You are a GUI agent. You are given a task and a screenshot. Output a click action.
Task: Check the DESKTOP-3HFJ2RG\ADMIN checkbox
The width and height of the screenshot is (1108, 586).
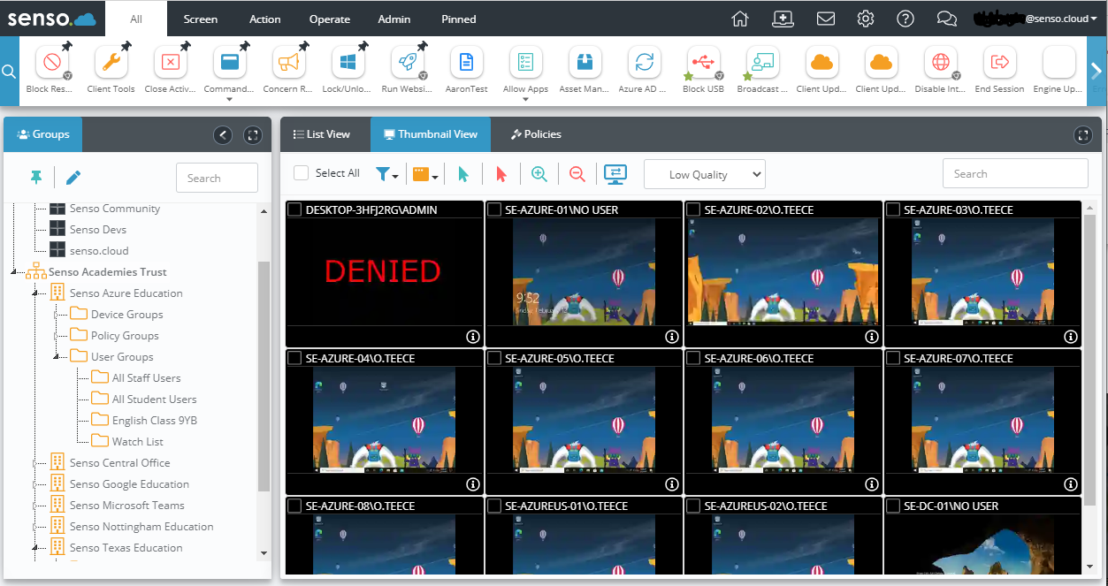coord(294,209)
